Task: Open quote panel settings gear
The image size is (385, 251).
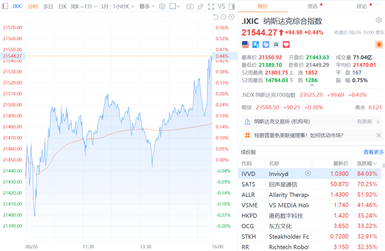Action: [379, 20]
